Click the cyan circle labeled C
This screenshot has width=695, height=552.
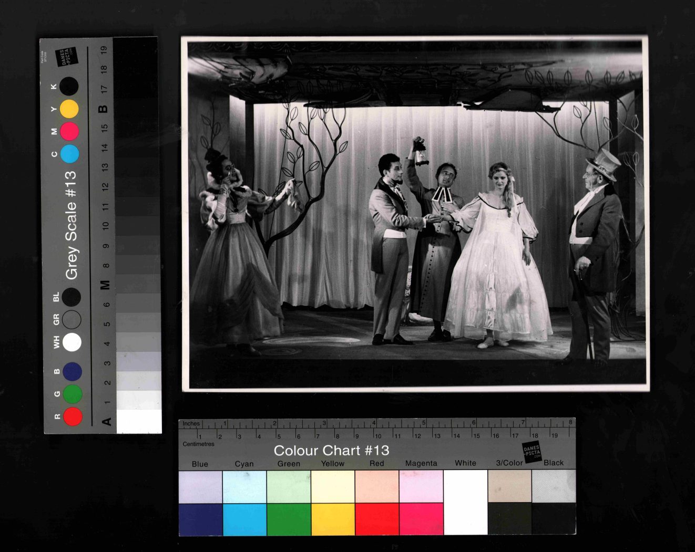click(x=69, y=154)
